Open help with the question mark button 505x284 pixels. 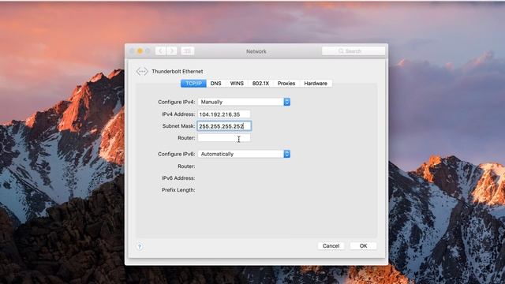point(140,246)
